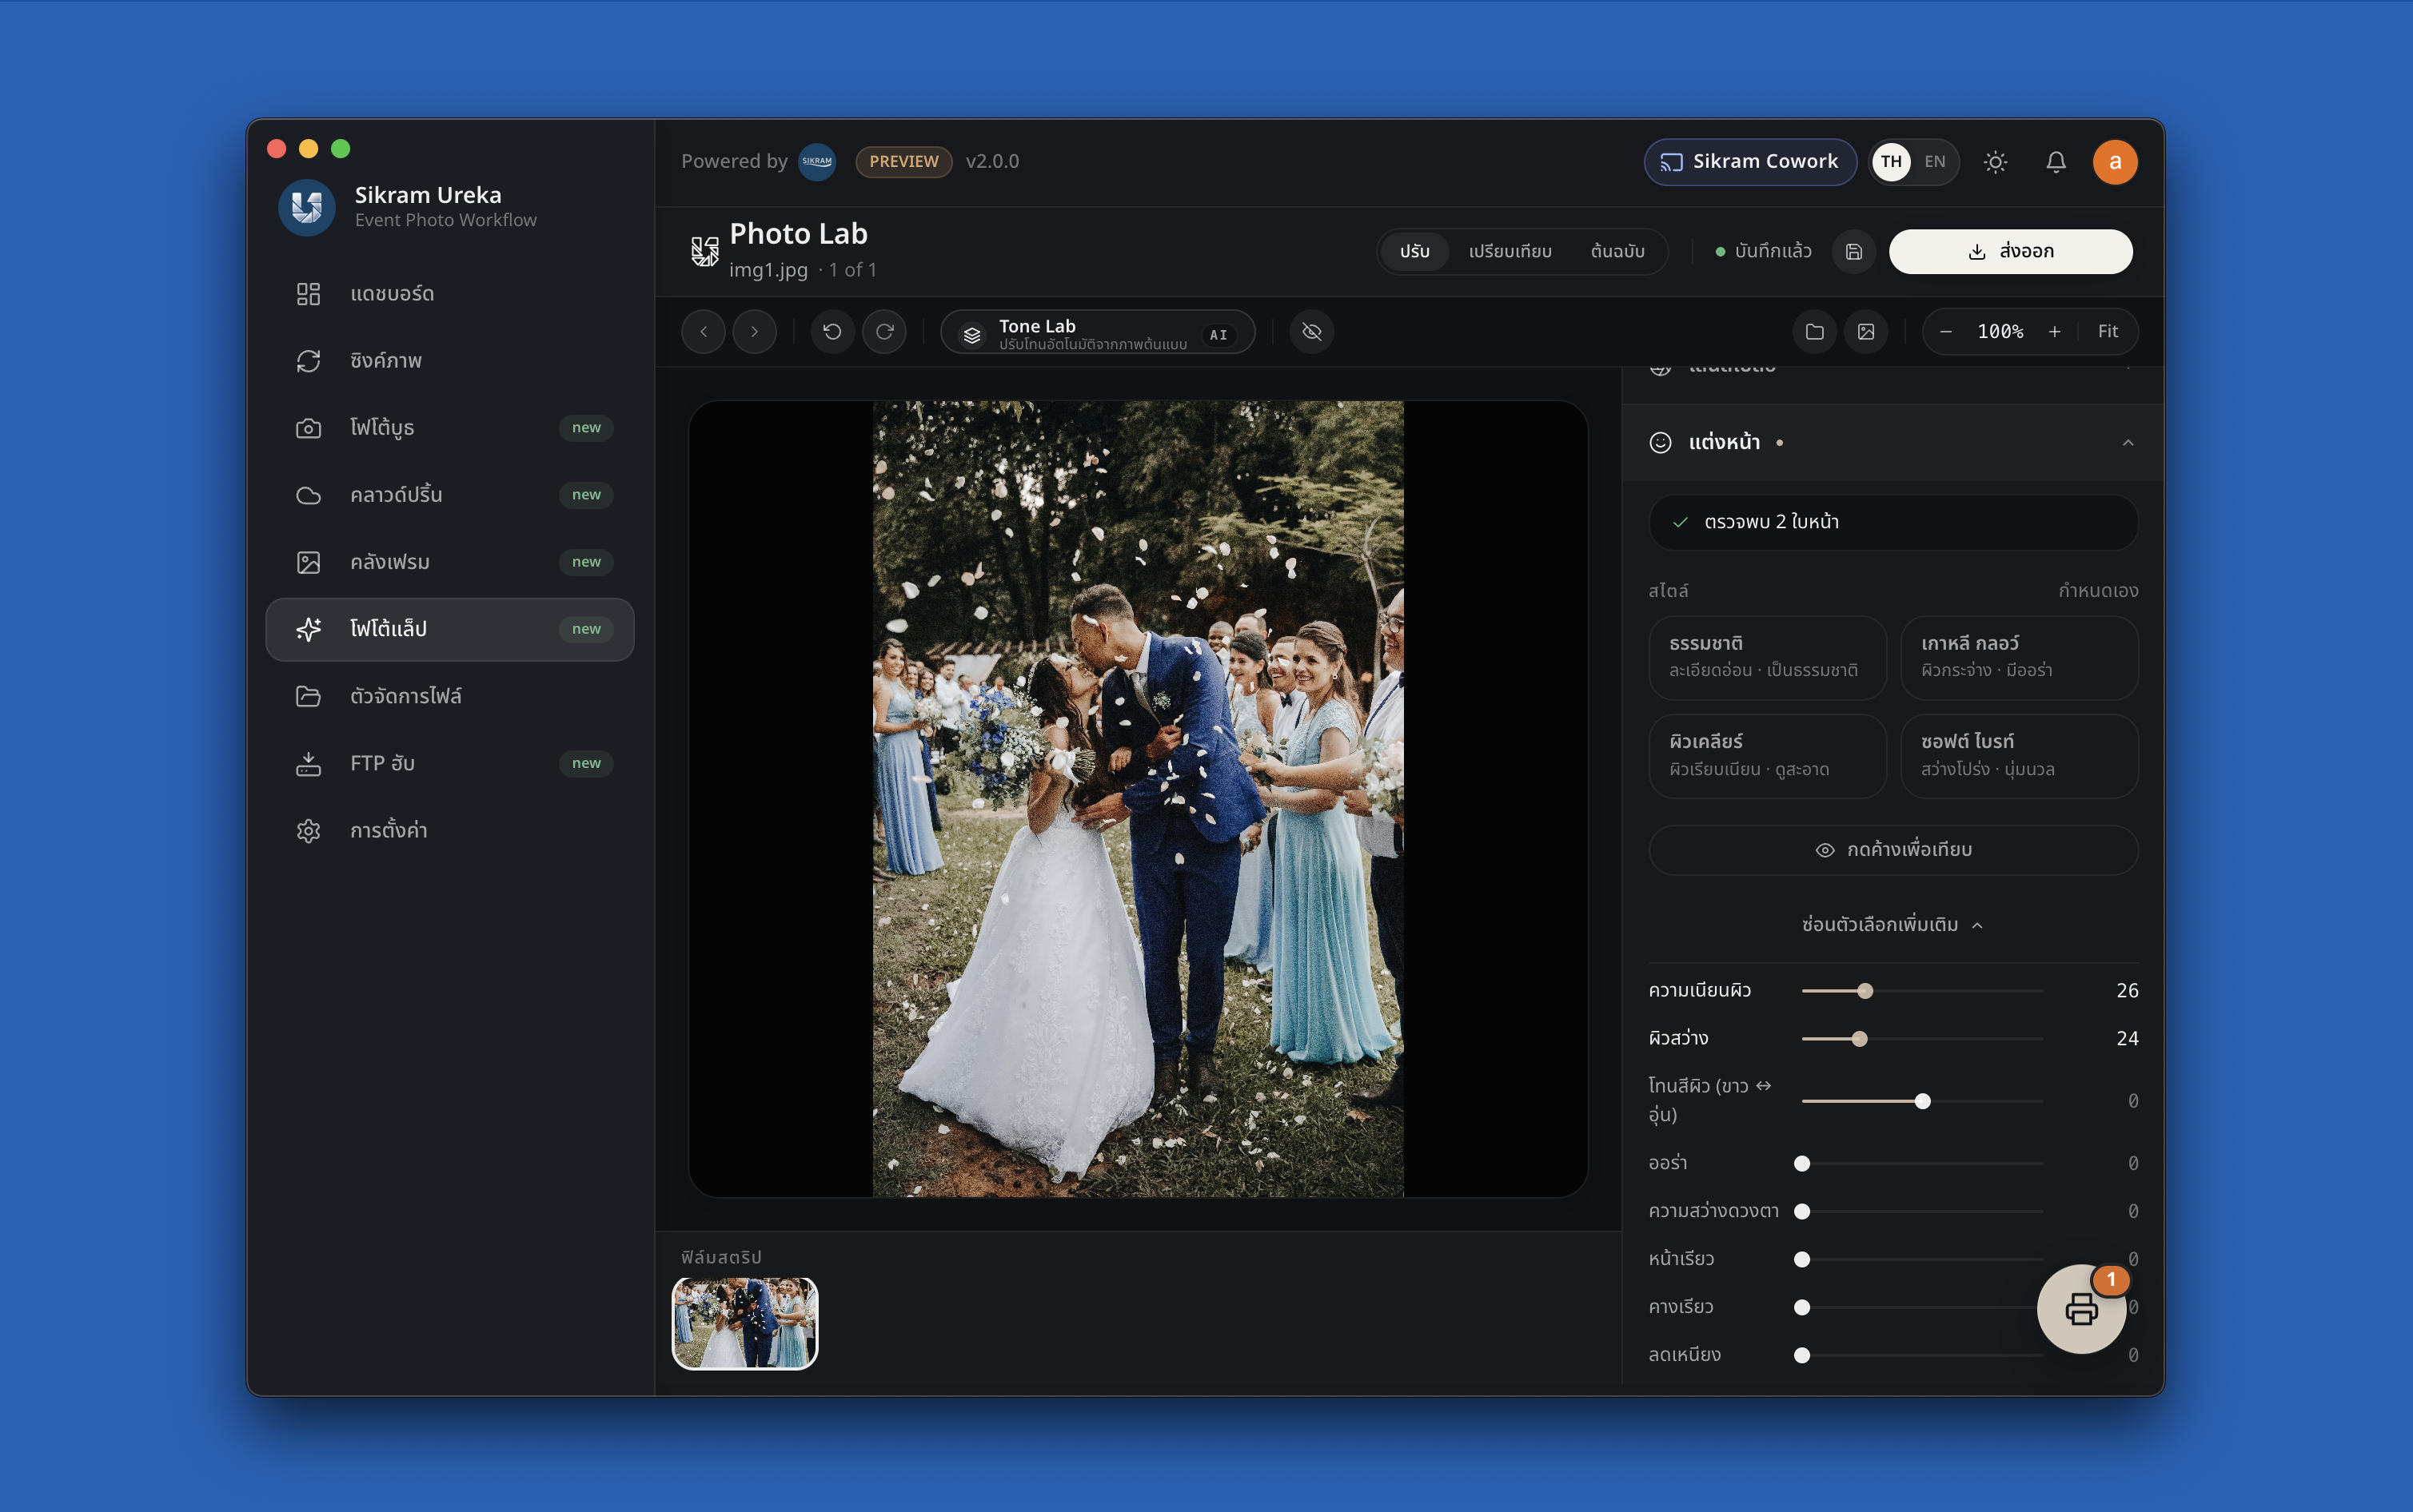Click the ส่งออก export button
The width and height of the screenshot is (2413, 1512).
(2011, 252)
